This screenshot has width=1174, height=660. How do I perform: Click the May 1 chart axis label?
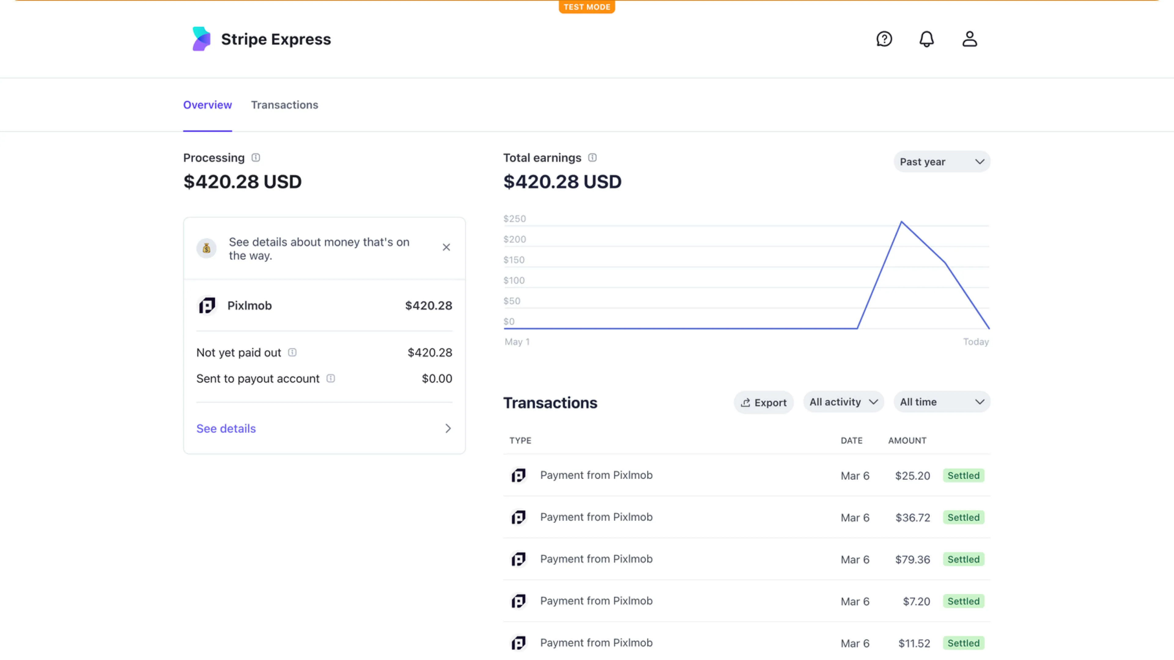pos(517,342)
